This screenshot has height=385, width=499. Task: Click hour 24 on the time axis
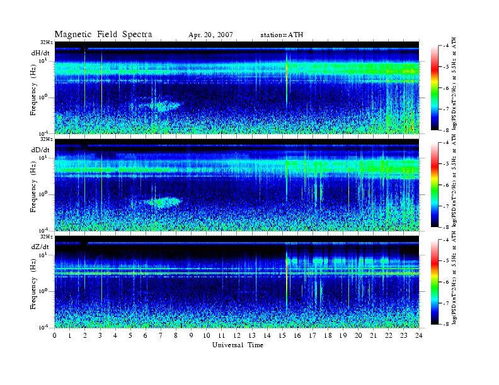[x=419, y=336]
